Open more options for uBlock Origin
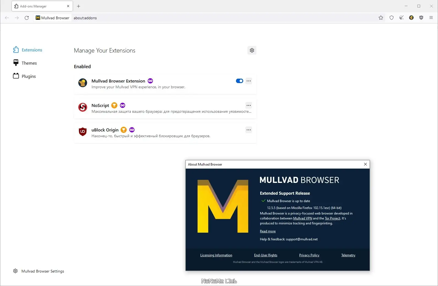The image size is (438, 286). pyautogui.click(x=249, y=130)
